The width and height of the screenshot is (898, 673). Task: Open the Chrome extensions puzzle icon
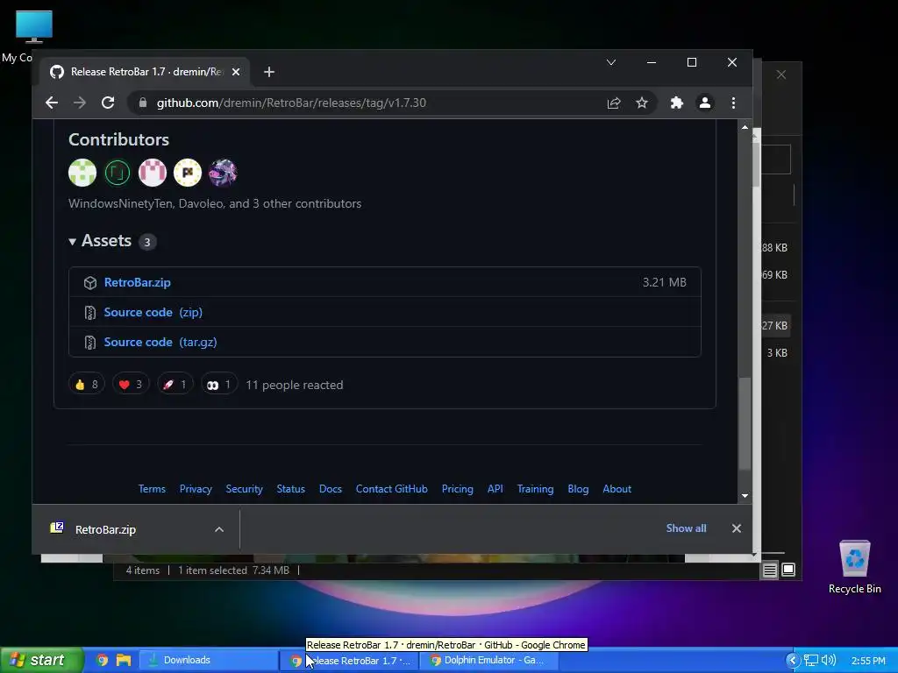pyautogui.click(x=677, y=103)
